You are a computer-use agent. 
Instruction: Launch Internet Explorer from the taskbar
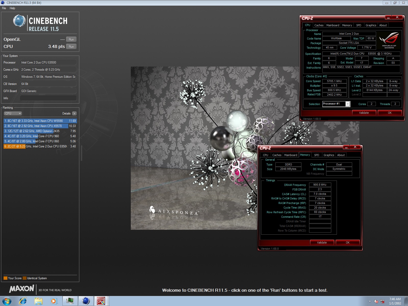point(23,301)
